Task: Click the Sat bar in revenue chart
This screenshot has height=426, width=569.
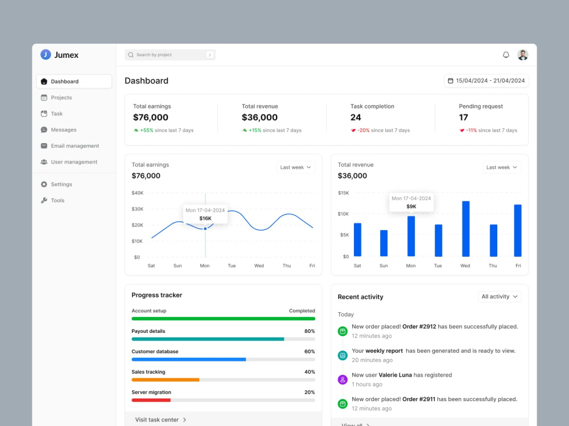Action: 357,240
